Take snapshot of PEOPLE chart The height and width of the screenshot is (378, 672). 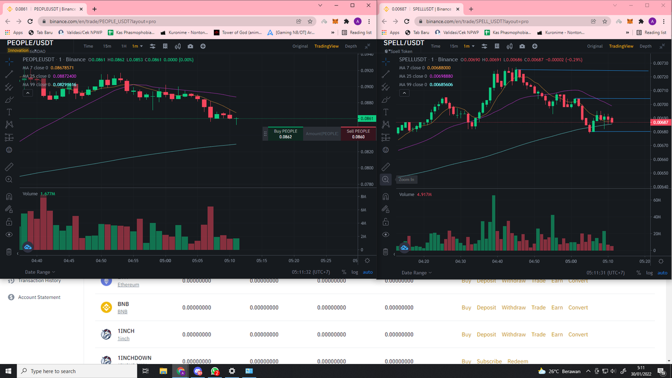pyautogui.click(x=190, y=46)
